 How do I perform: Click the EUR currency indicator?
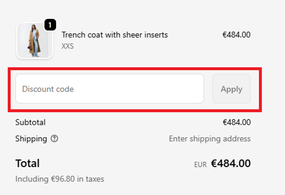tap(200, 165)
